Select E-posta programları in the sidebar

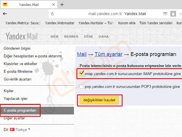click(20, 110)
